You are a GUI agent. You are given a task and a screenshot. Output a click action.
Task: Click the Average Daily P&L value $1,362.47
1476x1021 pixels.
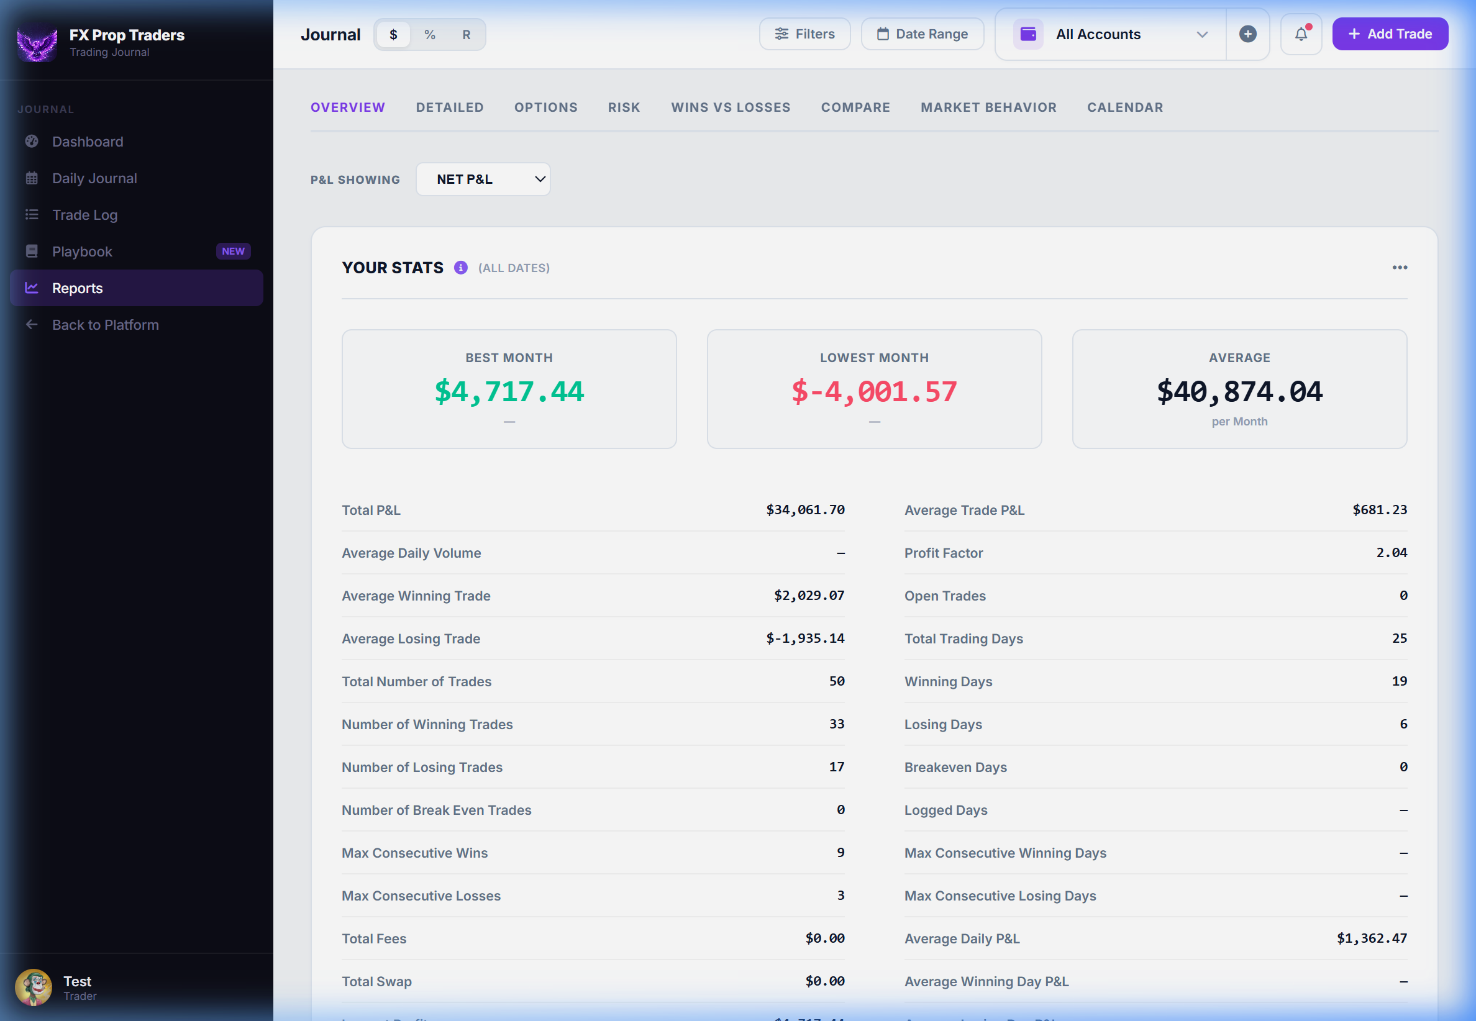[1372, 938]
